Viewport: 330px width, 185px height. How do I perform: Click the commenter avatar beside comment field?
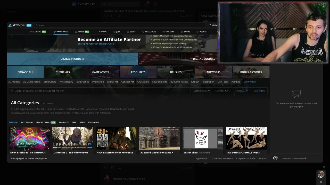click(x=275, y=158)
